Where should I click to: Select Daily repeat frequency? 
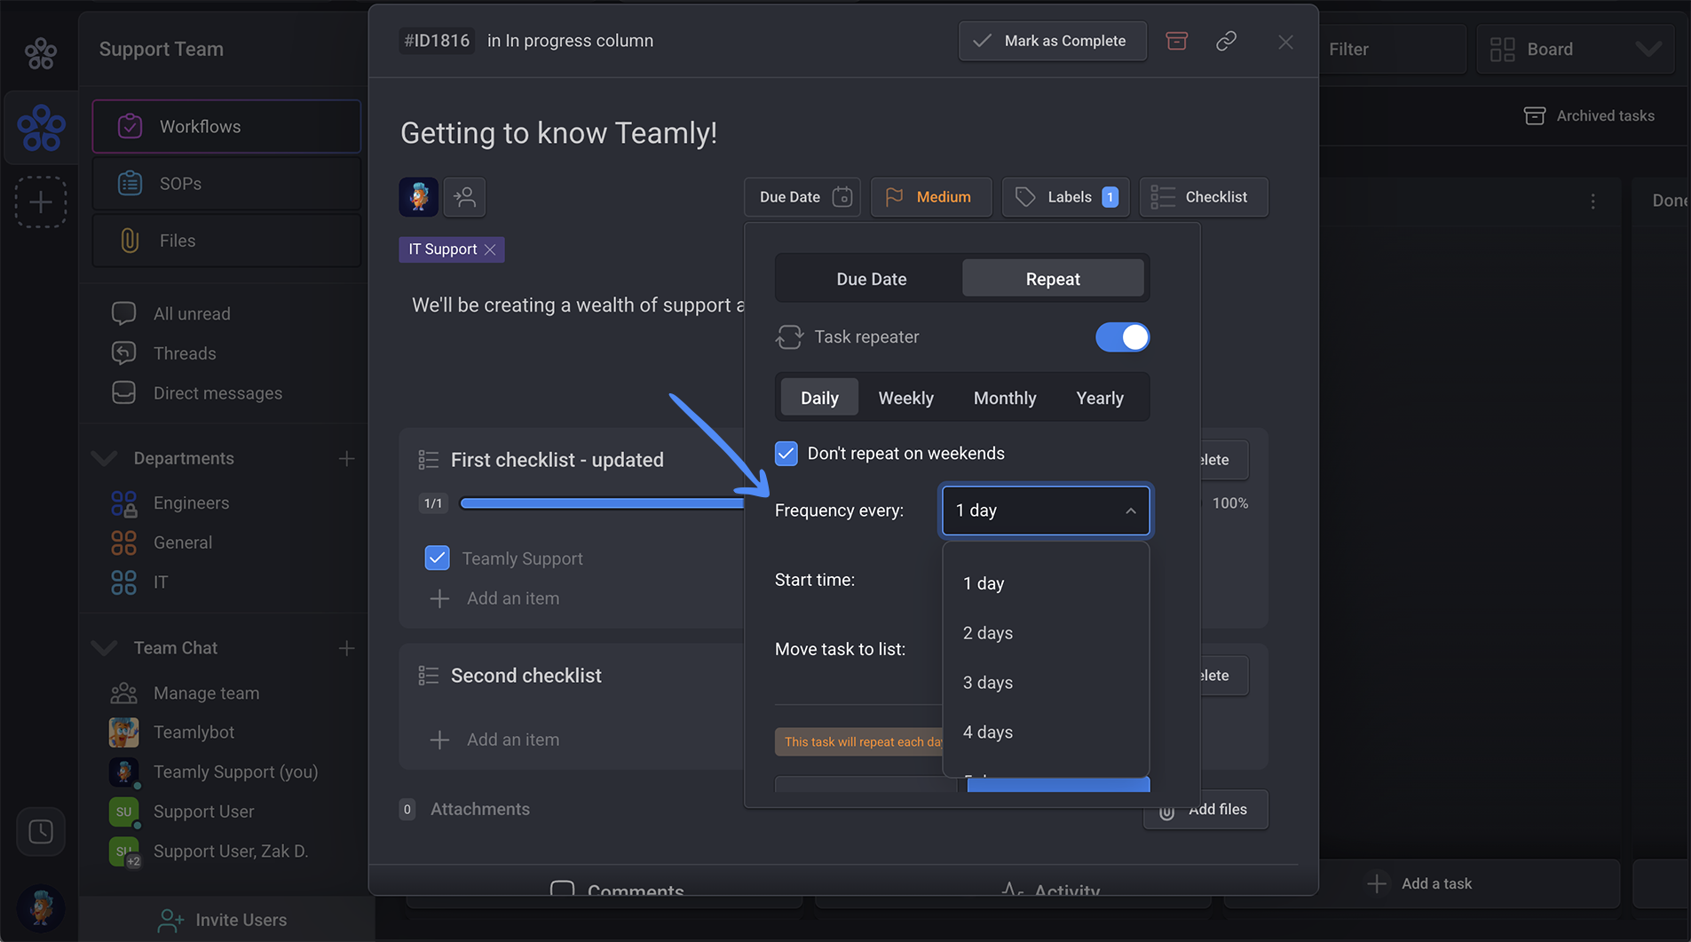[819, 398]
